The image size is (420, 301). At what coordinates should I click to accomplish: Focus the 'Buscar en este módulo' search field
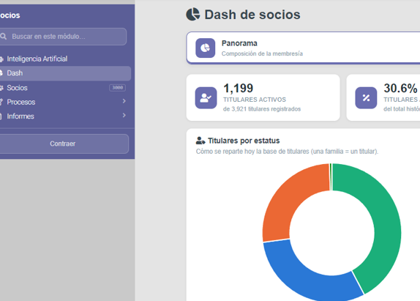click(63, 37)
